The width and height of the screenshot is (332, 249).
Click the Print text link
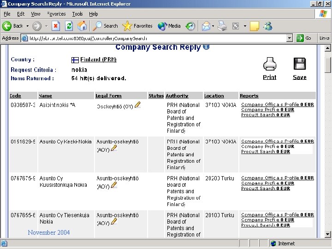[x=270, y=77]
